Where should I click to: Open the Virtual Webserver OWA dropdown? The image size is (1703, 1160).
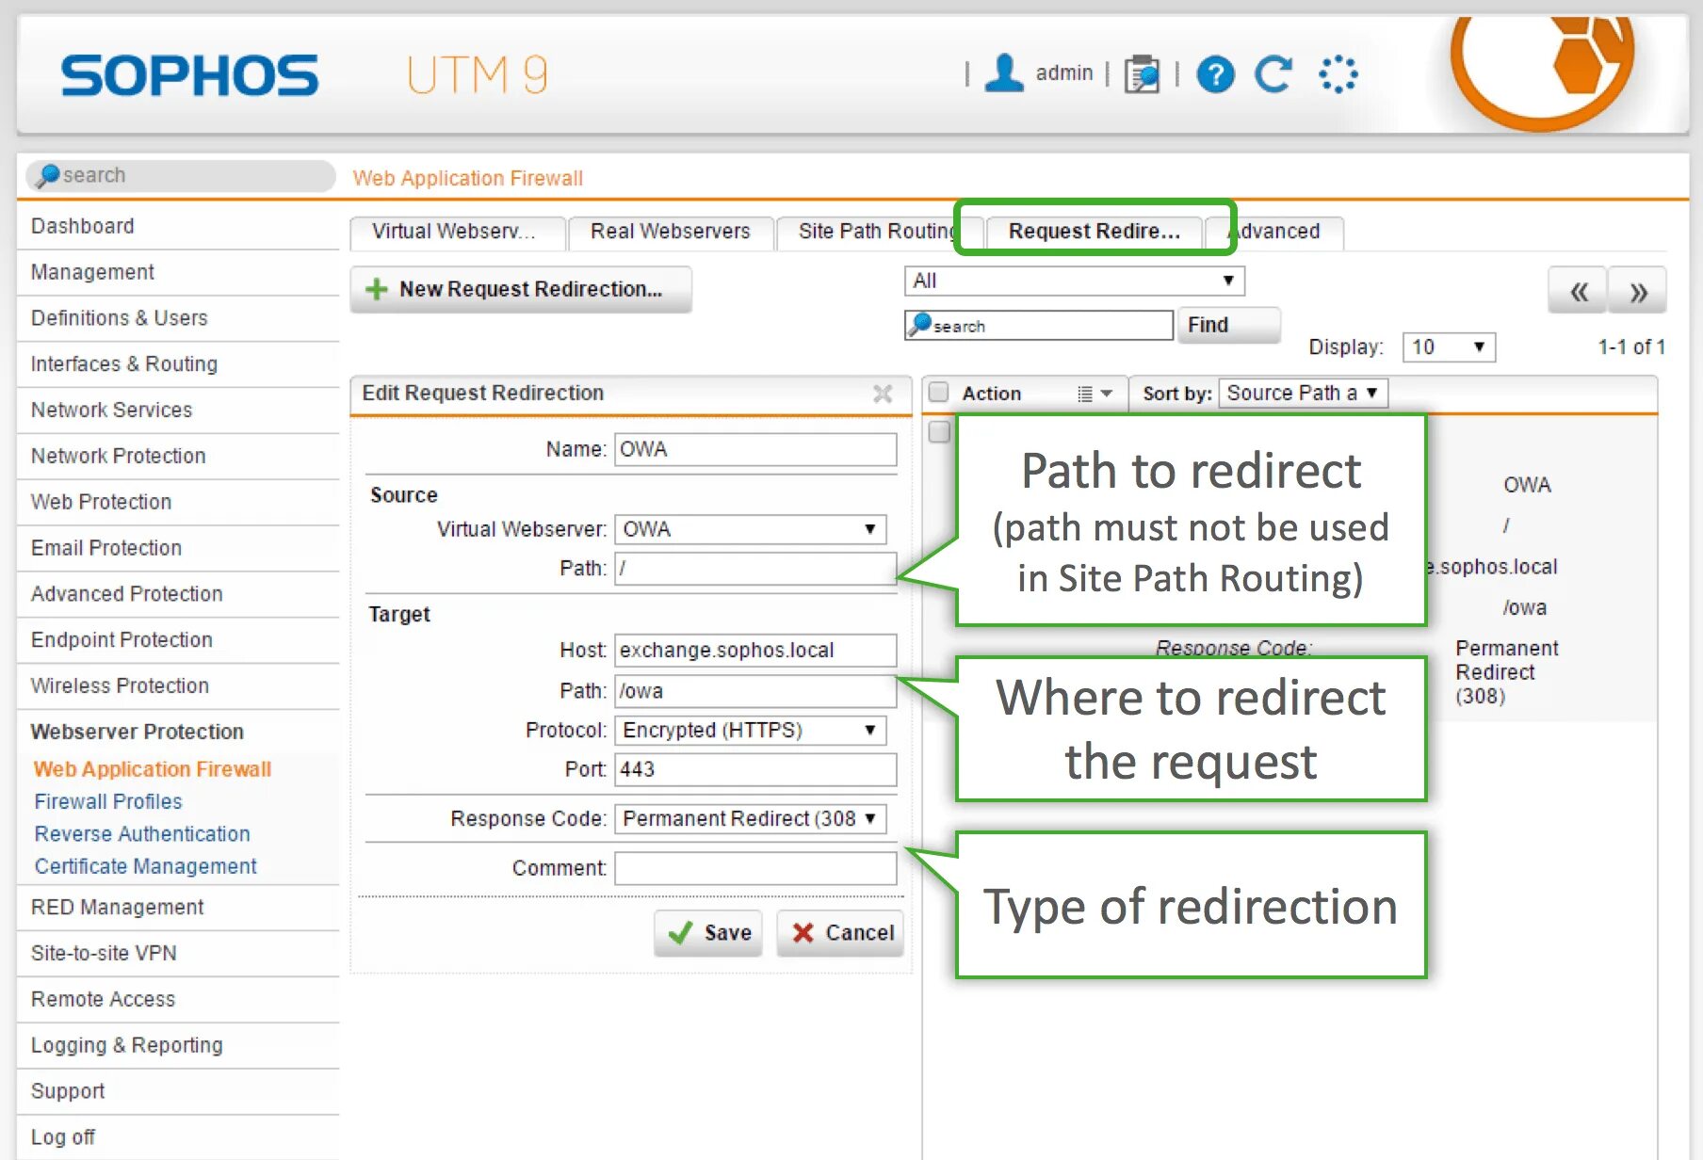coord(751,529)
